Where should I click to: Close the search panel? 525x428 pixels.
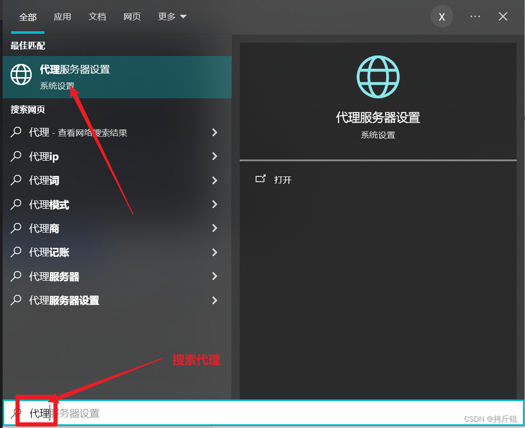click(x=503, y=16)
